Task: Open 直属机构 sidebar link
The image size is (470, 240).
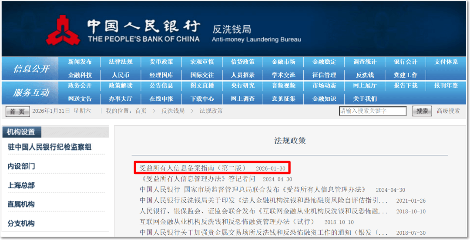Action: pos(21,204)
